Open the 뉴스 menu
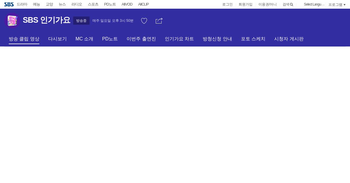Image resolution: width=350 pixels, height=183 pixels. (x=62, y=4)
